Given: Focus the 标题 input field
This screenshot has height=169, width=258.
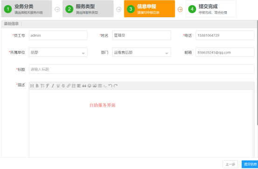Looking at the screenshot, I should (x=142, y=69).
